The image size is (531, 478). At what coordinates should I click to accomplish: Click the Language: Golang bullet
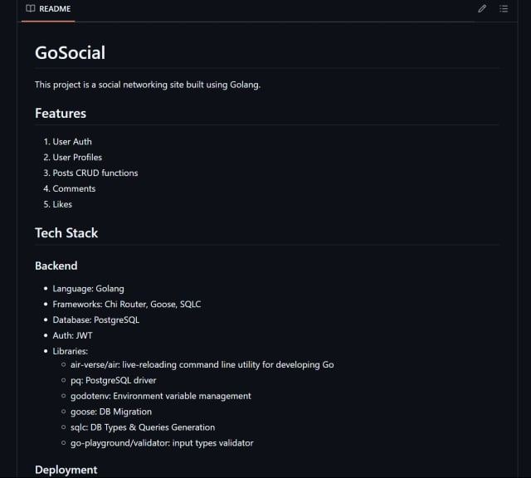pyautogui.click(x=88, y=289)
